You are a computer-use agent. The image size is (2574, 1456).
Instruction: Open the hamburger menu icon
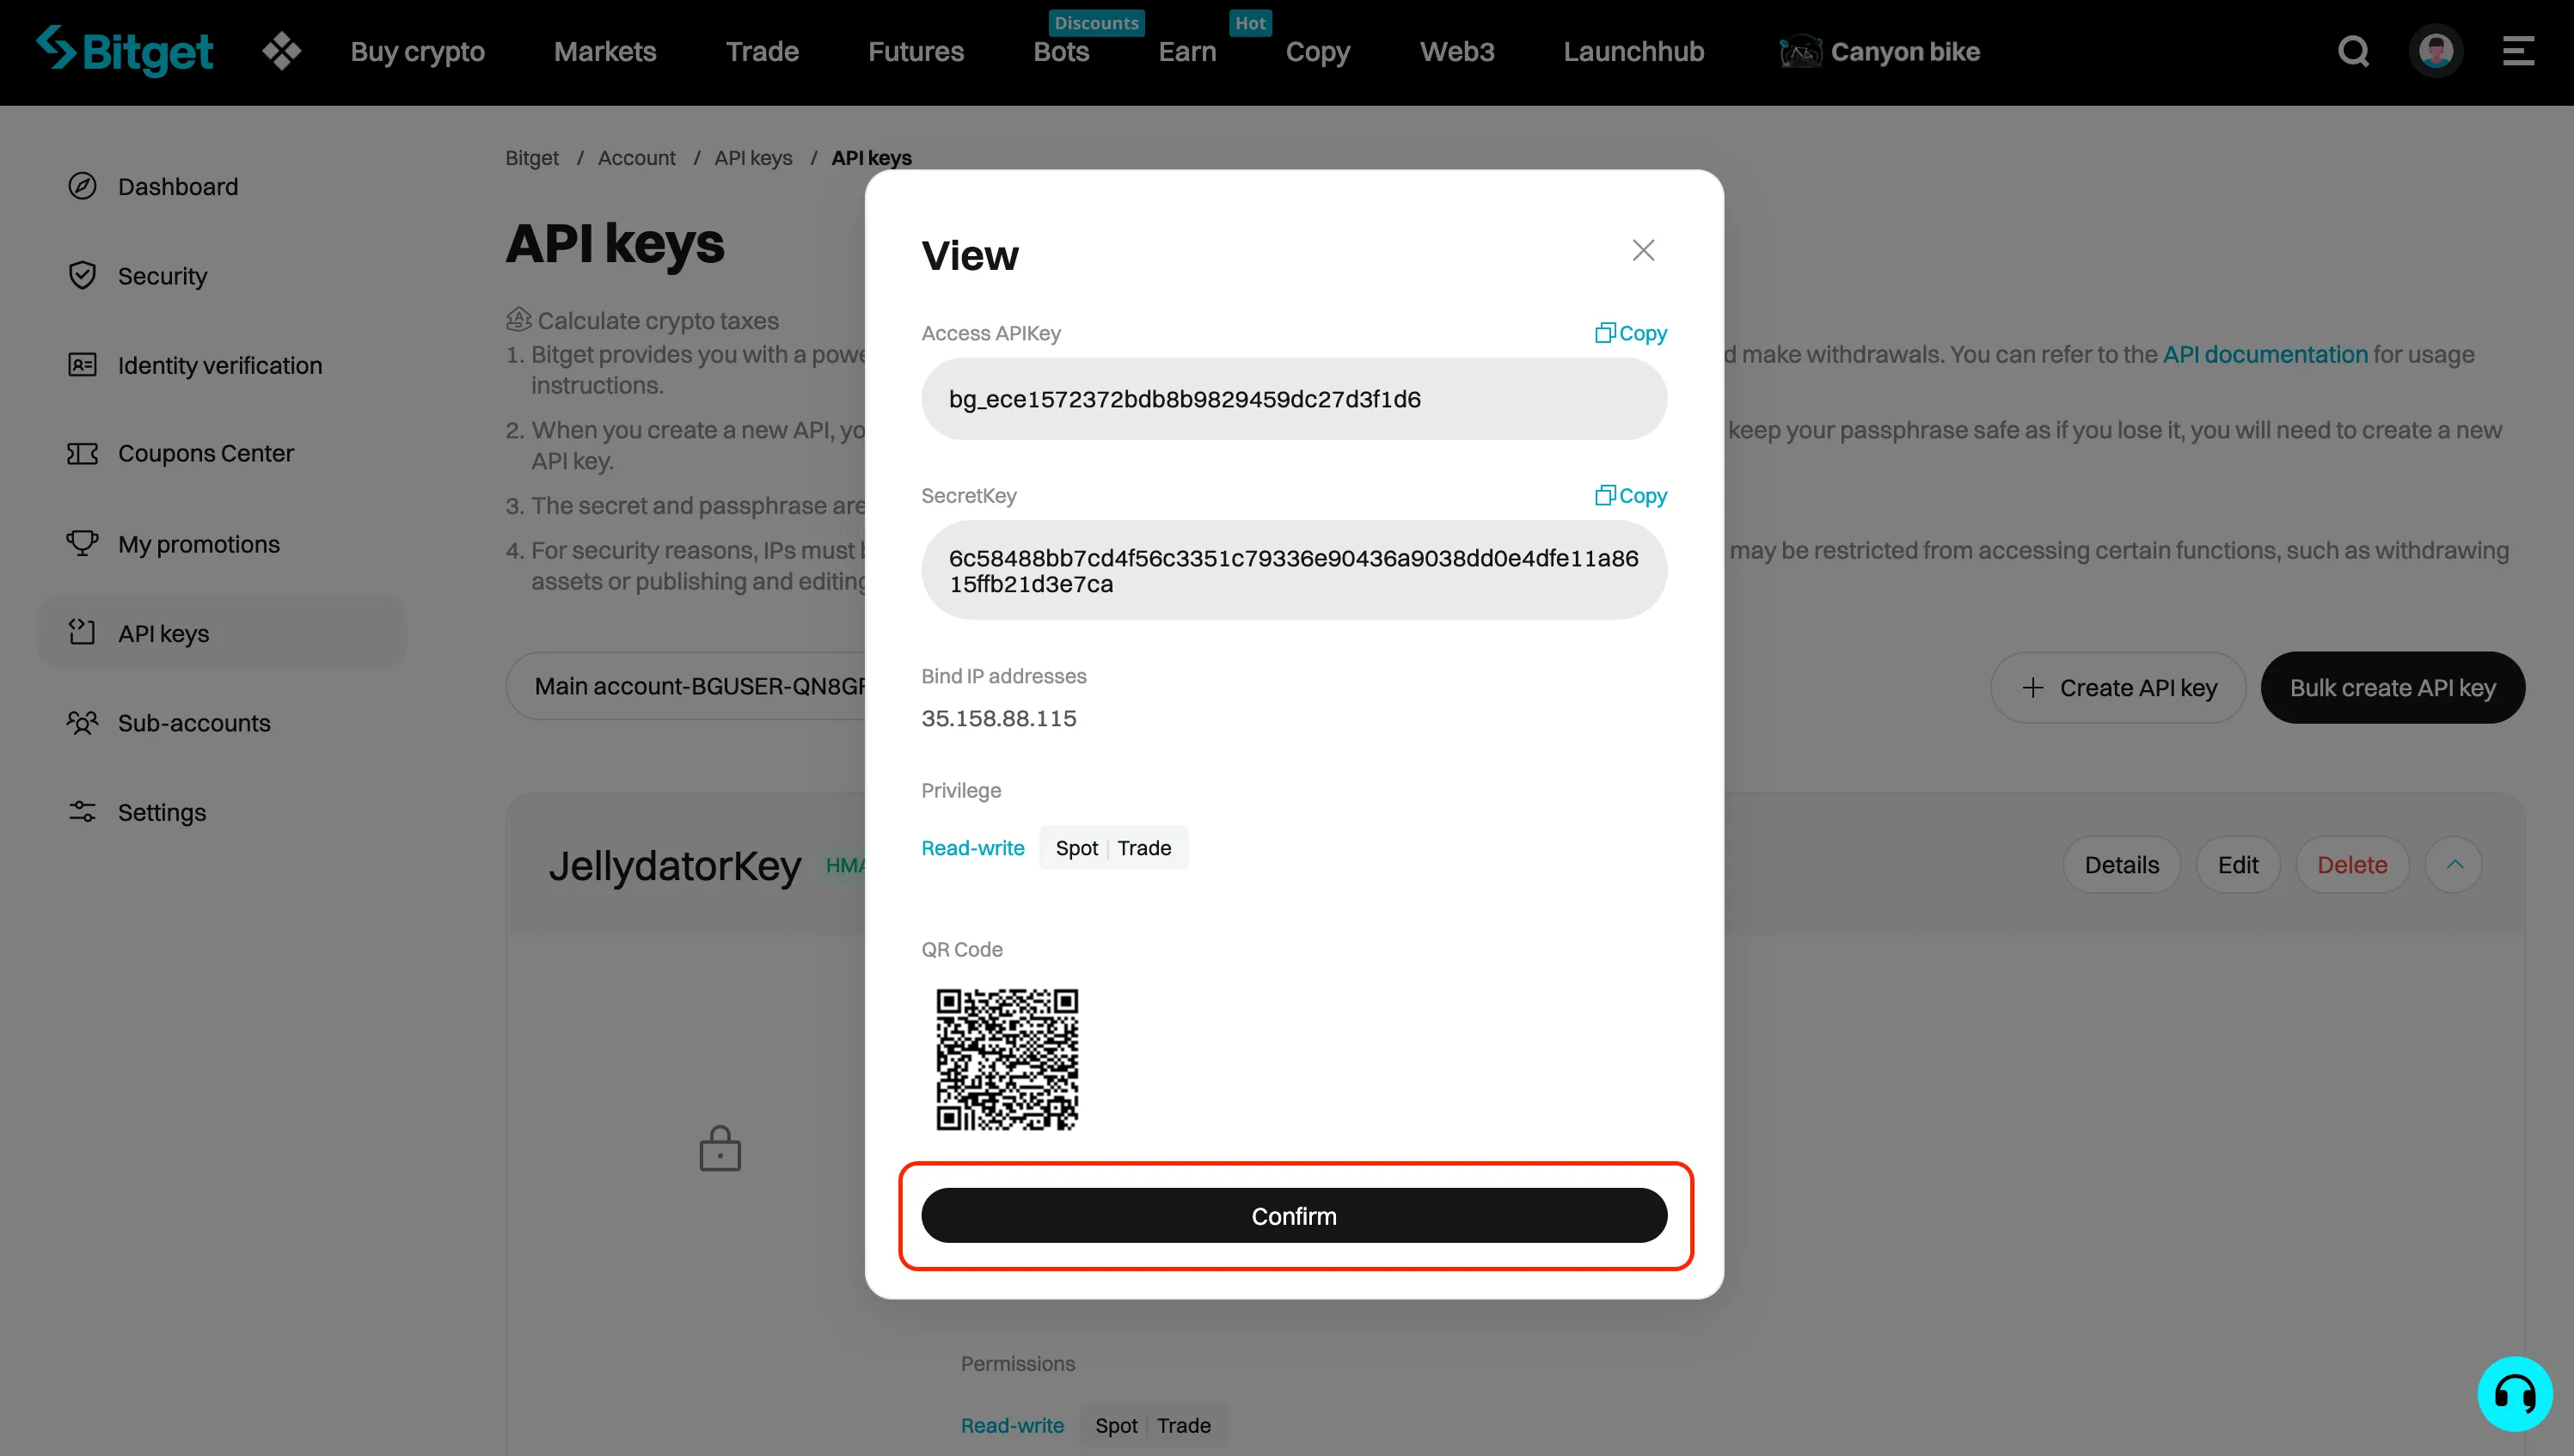point(2518,51)
